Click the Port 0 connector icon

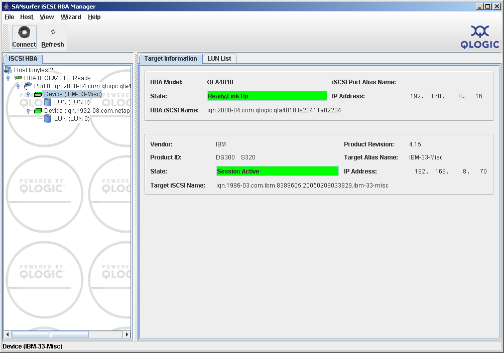pos(28,85)
